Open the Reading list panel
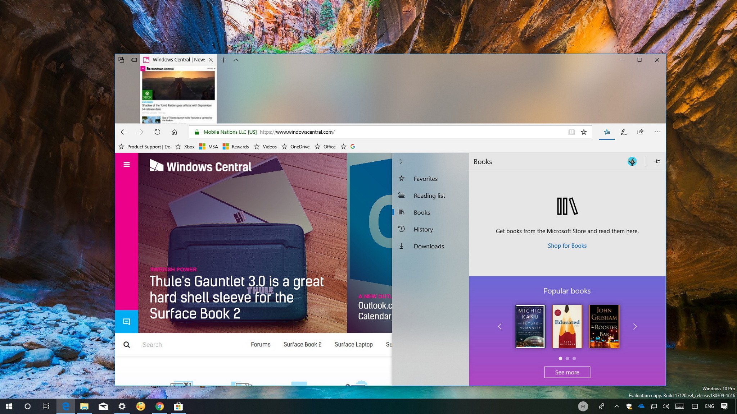This screenshot has width=737, height=414. (x=429, y=195)
